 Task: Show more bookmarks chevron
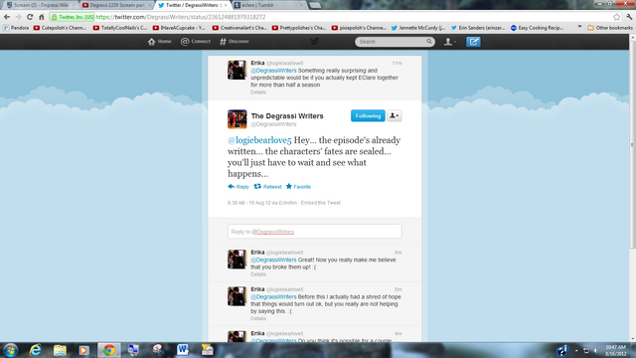579,28
